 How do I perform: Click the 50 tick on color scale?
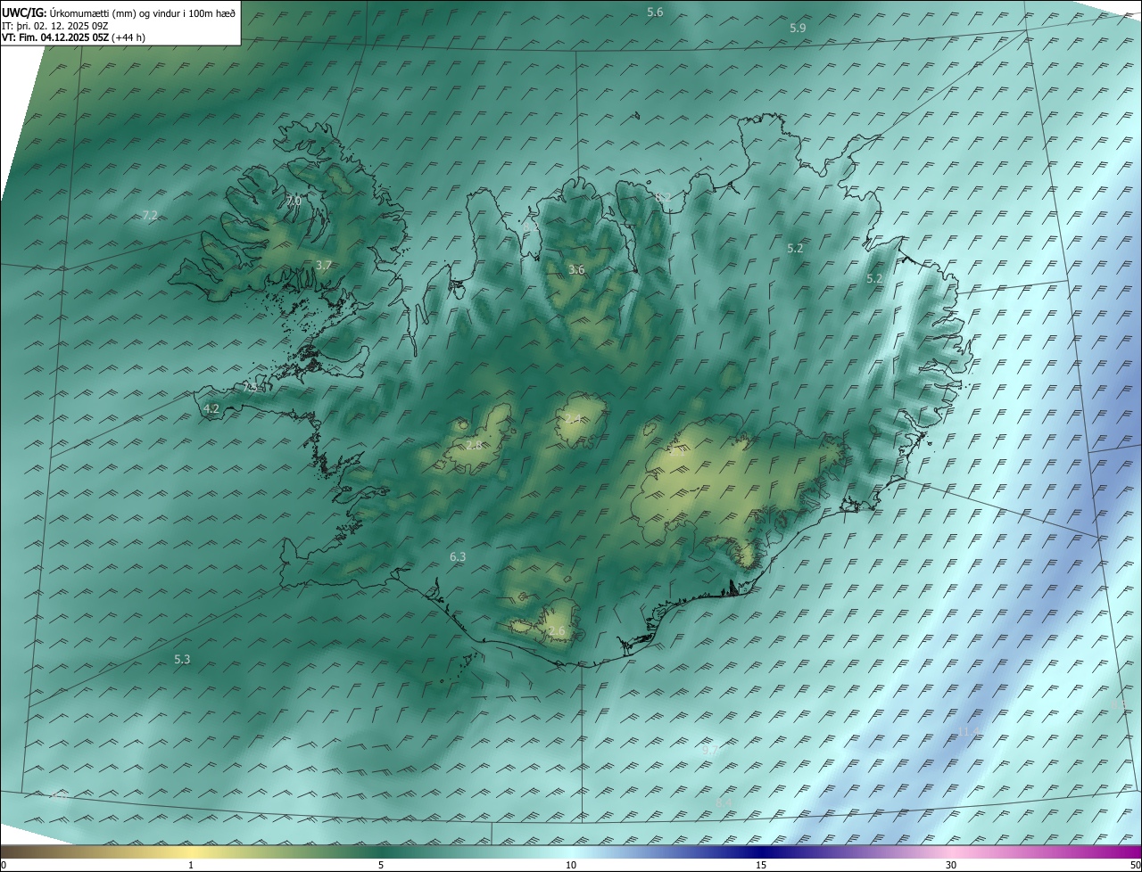1135,865
